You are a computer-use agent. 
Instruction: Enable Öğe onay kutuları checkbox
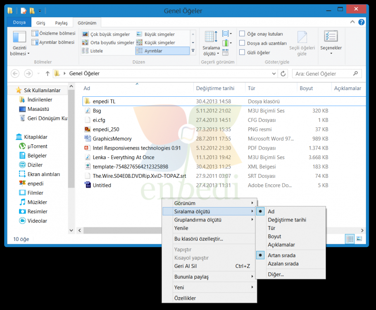[242, 33]
